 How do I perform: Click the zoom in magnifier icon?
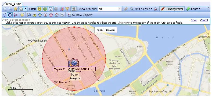(x=5, y=9)
